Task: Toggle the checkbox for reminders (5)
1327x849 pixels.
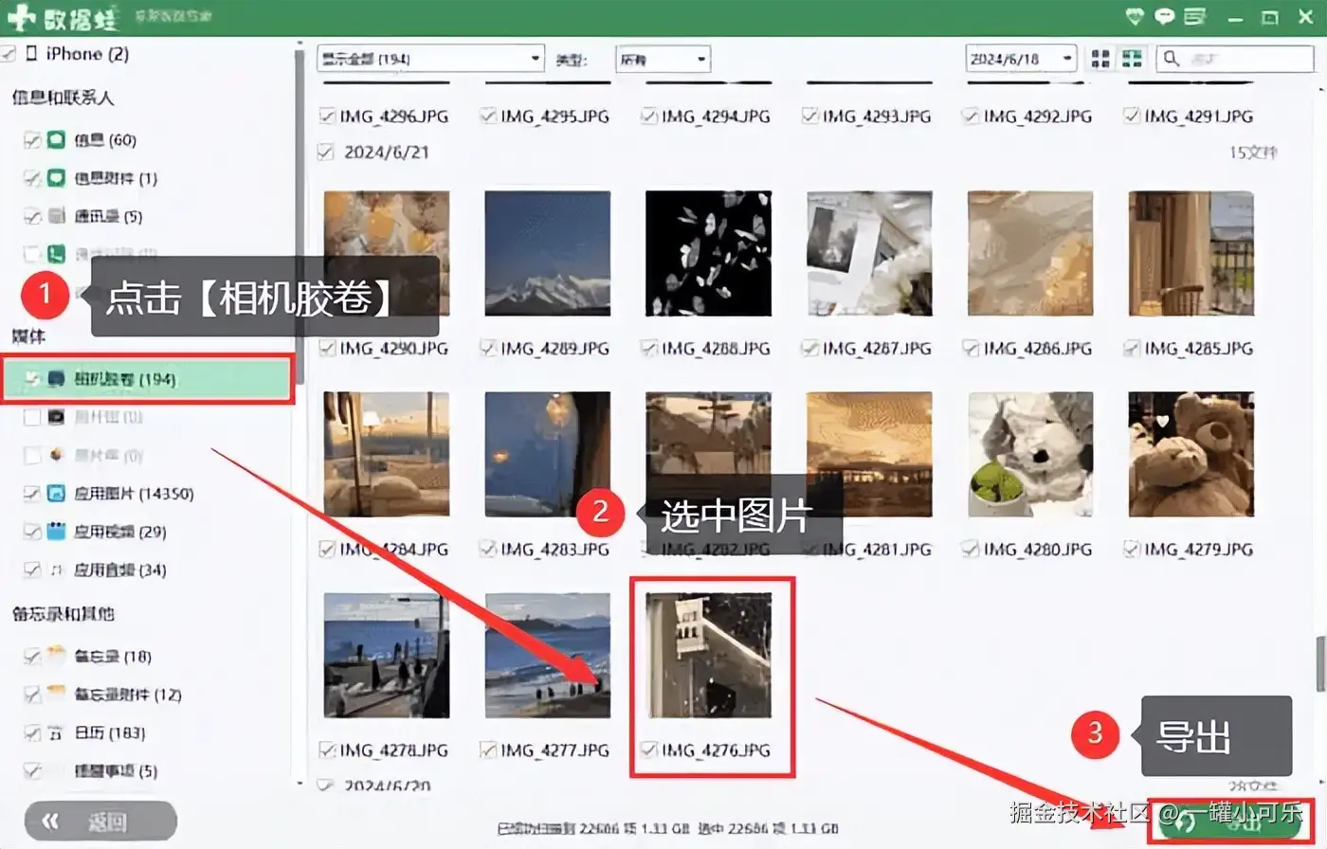Action: tap(32, 770)
